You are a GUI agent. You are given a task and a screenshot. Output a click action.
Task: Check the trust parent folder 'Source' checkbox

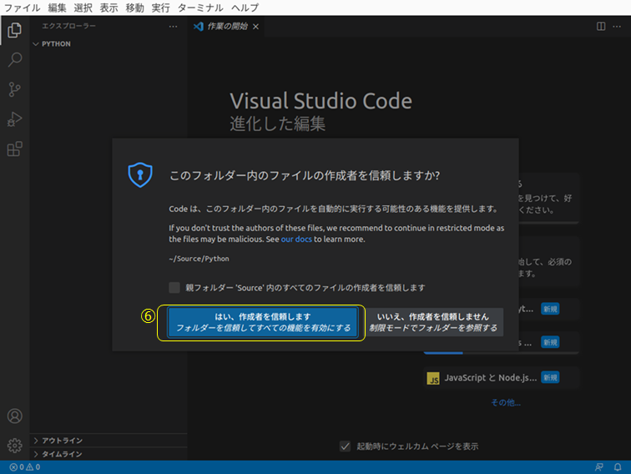174,288
